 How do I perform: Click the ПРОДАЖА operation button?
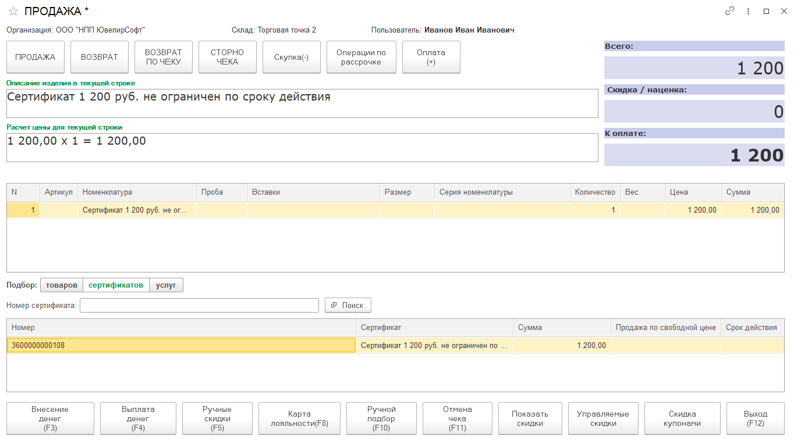click(x=36, y=57)
